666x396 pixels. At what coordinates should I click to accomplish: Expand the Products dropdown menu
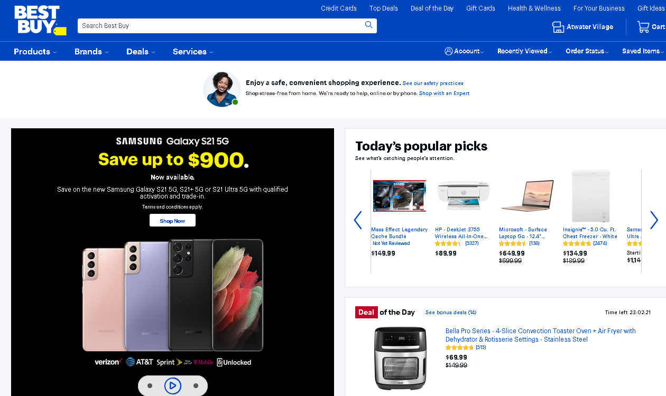click(35, 52)
